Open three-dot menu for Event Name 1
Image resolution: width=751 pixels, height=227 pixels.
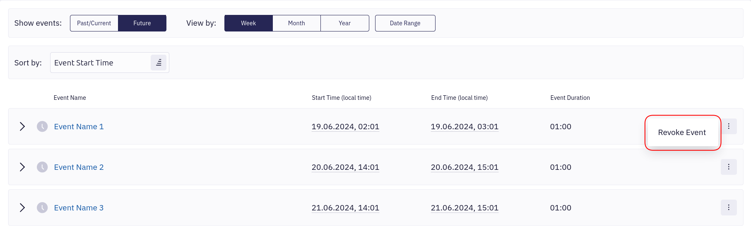[x=729, y=126]
